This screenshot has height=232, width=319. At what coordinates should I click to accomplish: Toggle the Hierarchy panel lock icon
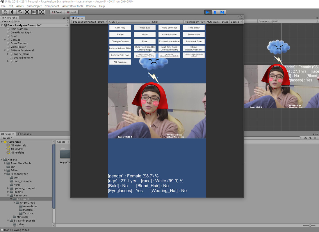click(x=64, y=18)
